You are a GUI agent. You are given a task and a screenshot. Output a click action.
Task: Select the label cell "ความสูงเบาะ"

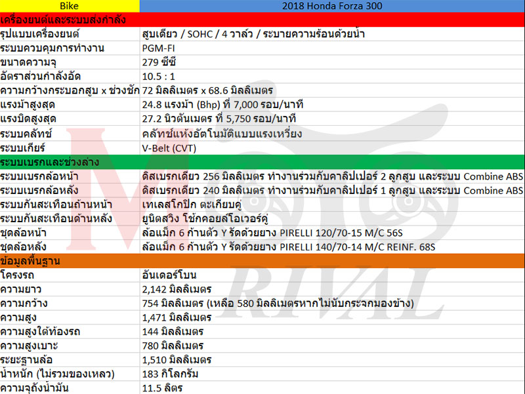point(70,345)
